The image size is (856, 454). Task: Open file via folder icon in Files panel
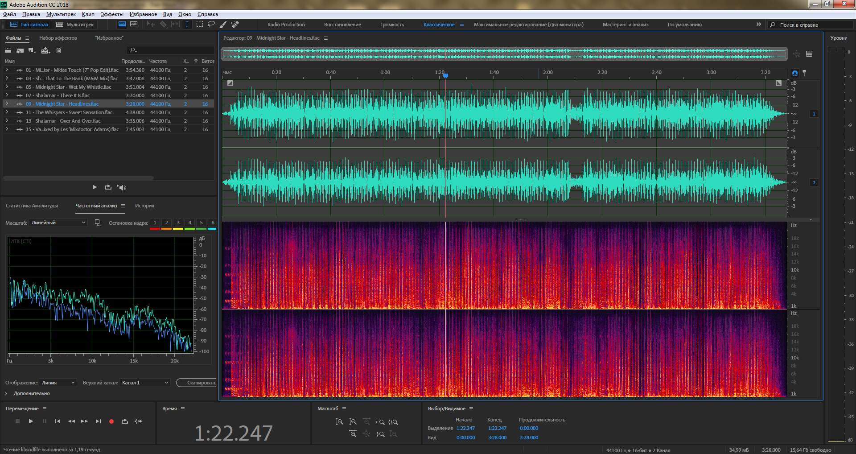coord(8,50)
